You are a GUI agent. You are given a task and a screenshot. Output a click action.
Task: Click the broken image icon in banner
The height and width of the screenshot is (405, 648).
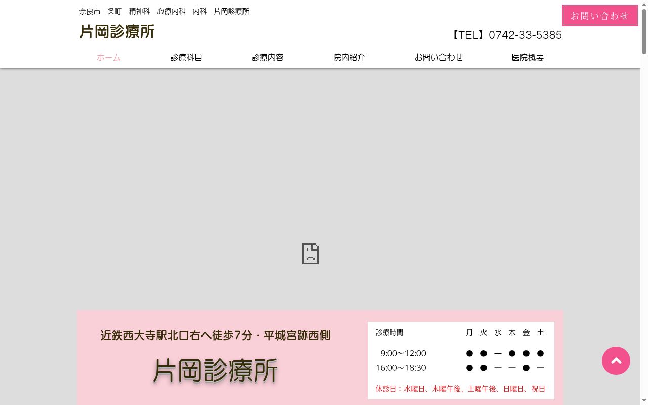click(310, 254)
